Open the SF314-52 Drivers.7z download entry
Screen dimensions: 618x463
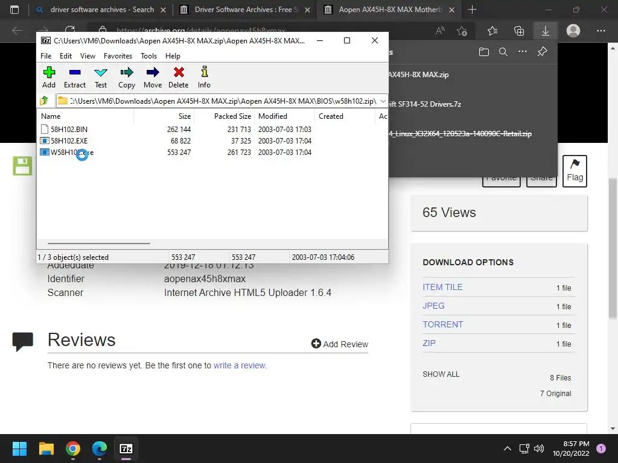pyautogui.click(x=425, y=104)
